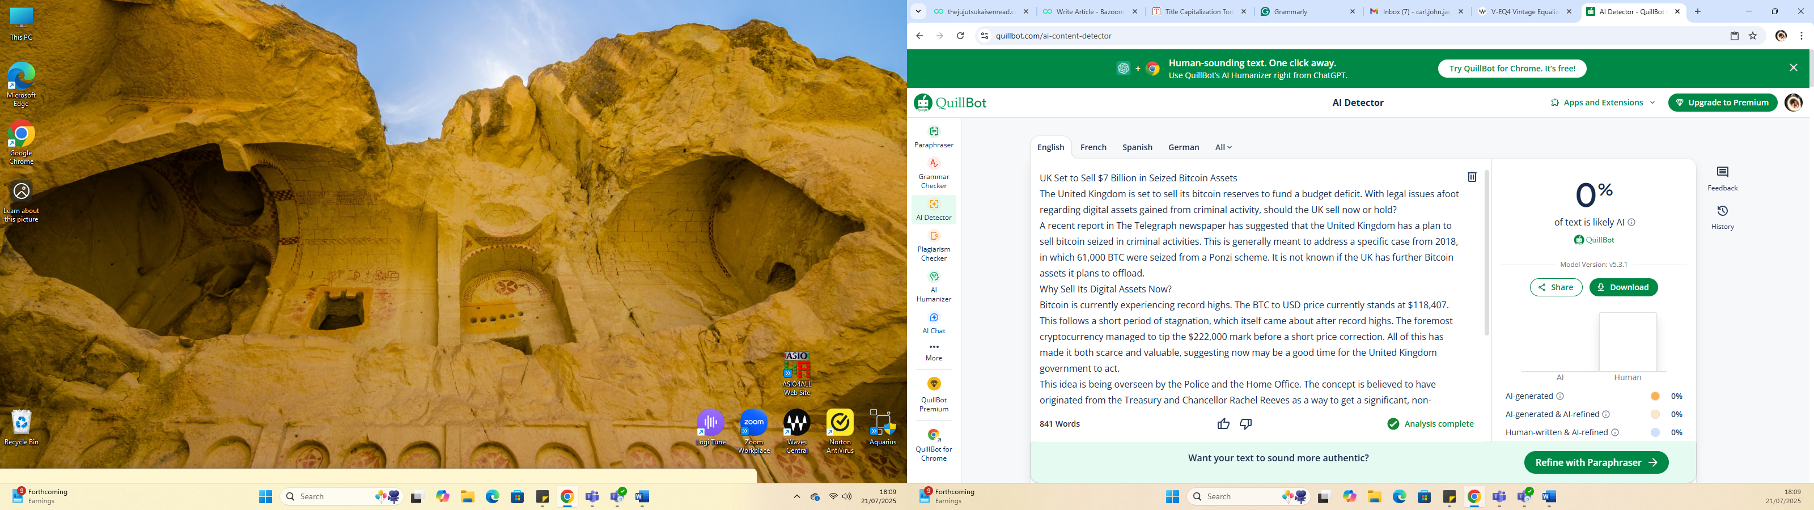Open QuillBot for Chrome sidebar link
The image size is (1814, 510).
(x=934, y=444)
